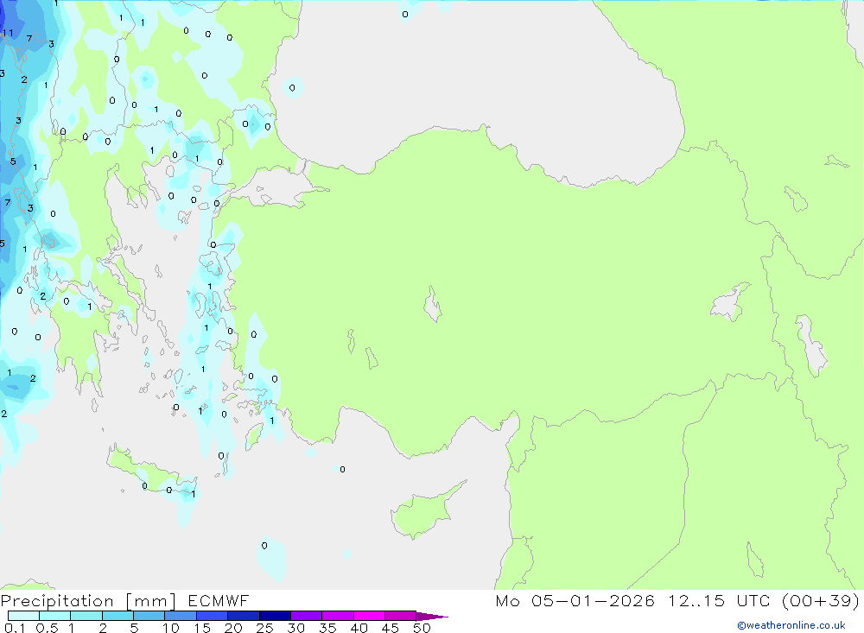Click the legend label "50"
Viewport: 864px width, 633px height.
point(422,628)
